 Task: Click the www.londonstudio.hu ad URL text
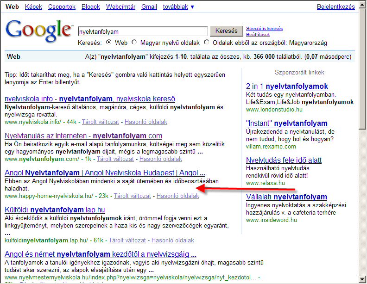pyautogui.click(x=274, y=110)
